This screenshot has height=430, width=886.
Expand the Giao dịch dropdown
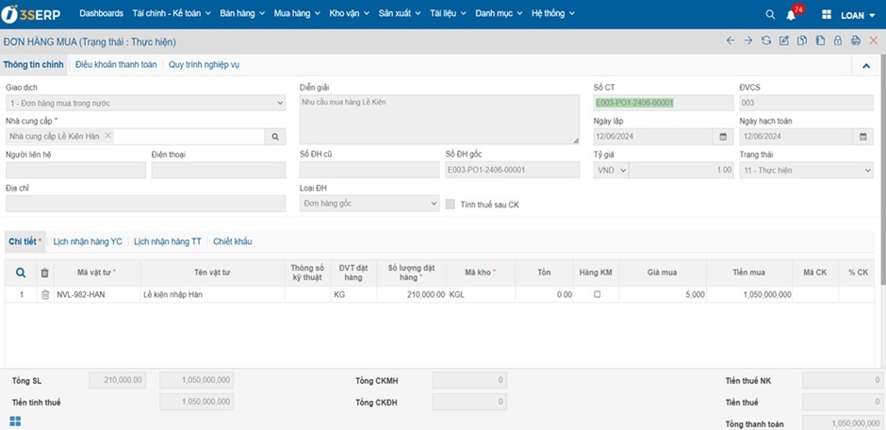point(145,103)
